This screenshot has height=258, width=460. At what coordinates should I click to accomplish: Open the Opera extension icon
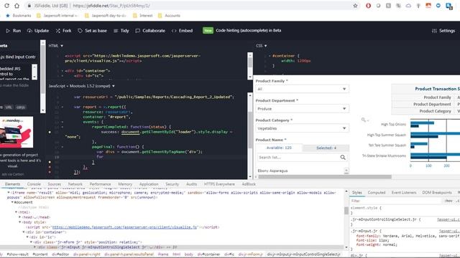pos(368,6)
